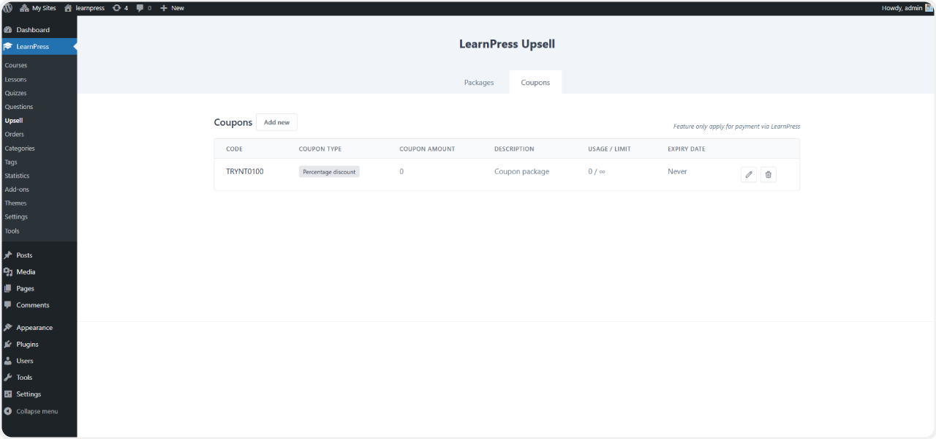
Task: Click the Dashboard gauge icon in sidebar
Action: coord(9,29)
